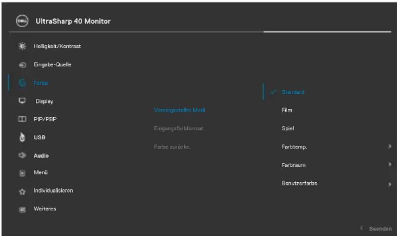Open the Individualisieren menu
Screen dimensions: 397x236
click(x=53, y=190)
